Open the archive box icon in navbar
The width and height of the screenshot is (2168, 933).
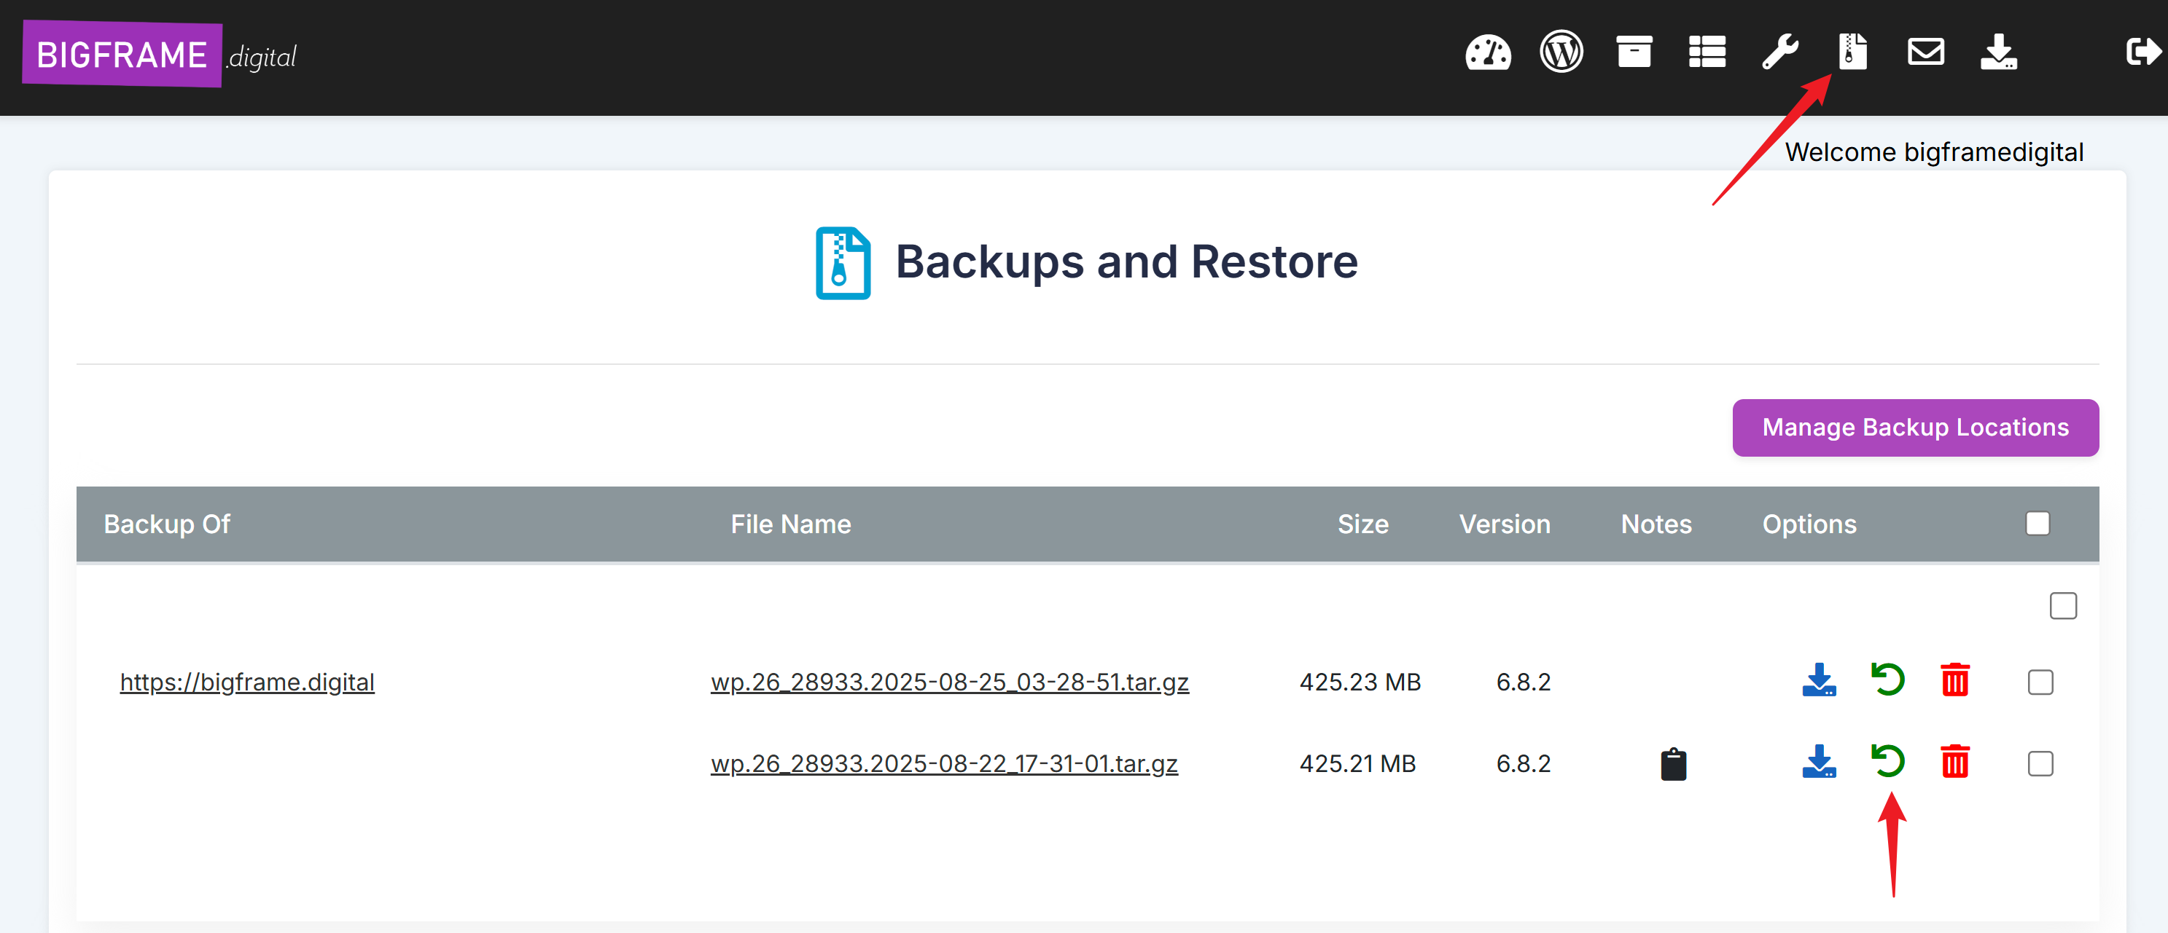pyautogui.click(x=1634, y=52)
